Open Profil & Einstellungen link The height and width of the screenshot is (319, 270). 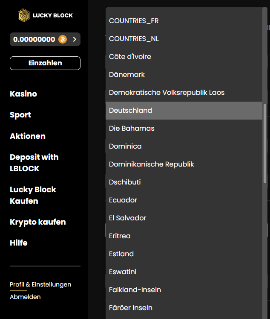pos(40,284)
